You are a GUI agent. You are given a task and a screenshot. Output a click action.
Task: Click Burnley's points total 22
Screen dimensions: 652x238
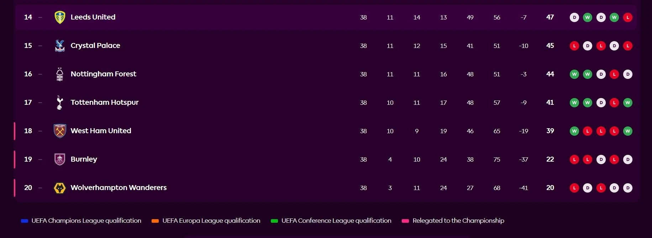tap(550, 159)
